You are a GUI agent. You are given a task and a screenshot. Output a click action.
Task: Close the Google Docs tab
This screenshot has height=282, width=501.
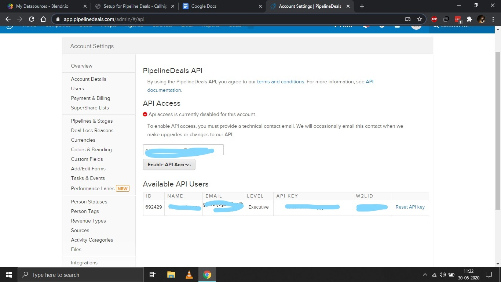260,6
